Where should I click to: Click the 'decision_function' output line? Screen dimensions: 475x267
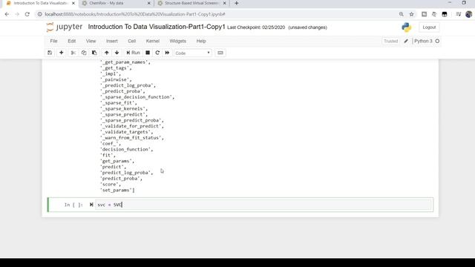(126, 149)
